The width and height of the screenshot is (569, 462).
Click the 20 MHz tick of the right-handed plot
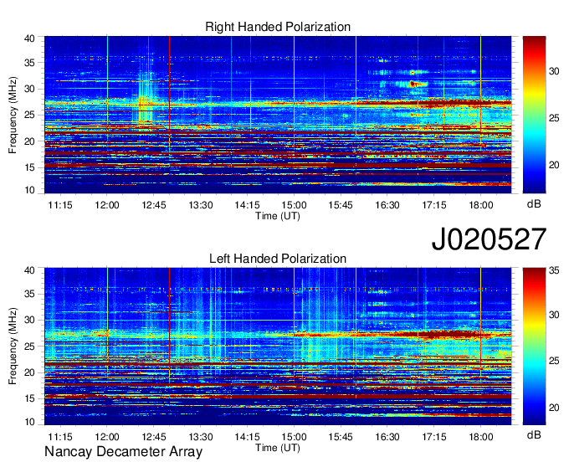point(29,141)
